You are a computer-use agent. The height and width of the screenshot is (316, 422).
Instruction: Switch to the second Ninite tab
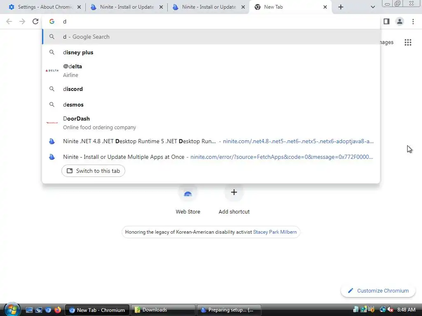(209, 7)
